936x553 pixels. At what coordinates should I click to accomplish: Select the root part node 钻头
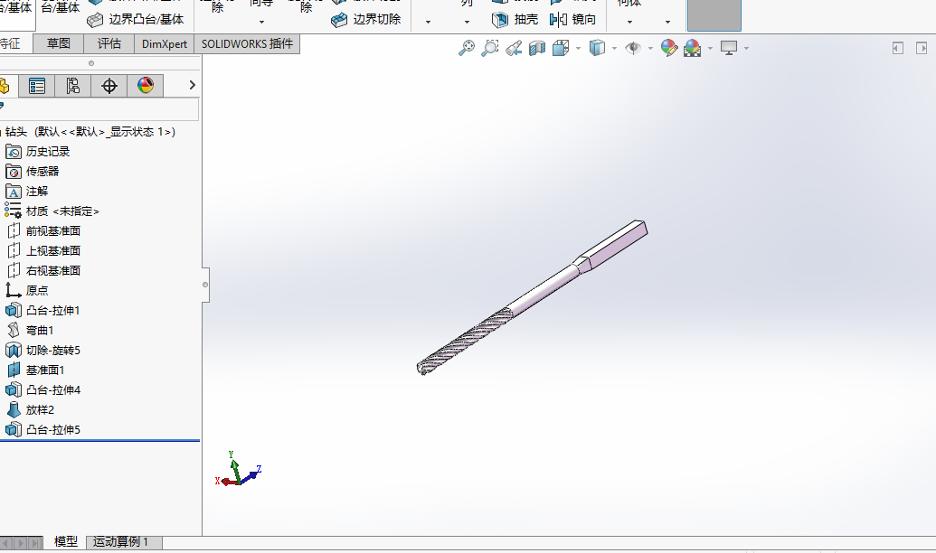tap(90, 132)
